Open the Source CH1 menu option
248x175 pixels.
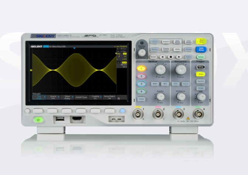click(53, 97)
